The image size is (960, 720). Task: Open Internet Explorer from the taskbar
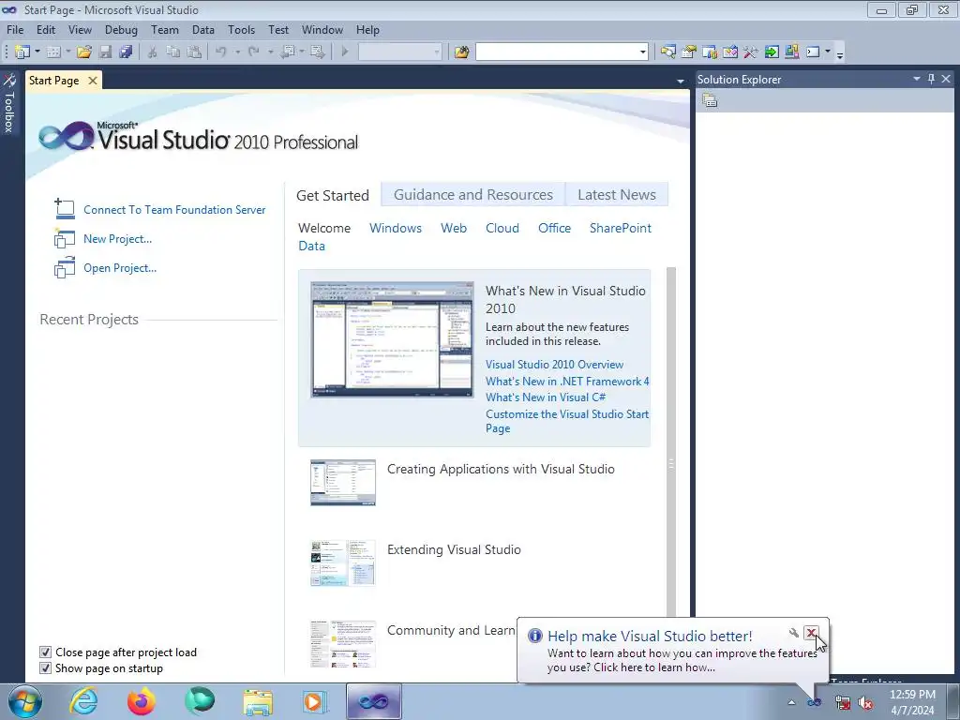coord(83,701)
